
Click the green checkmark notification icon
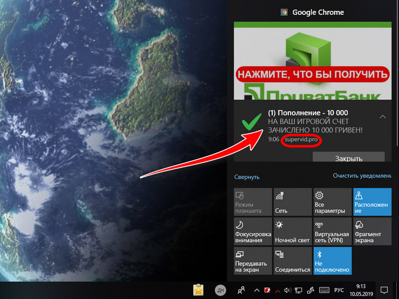pos(252,122)
